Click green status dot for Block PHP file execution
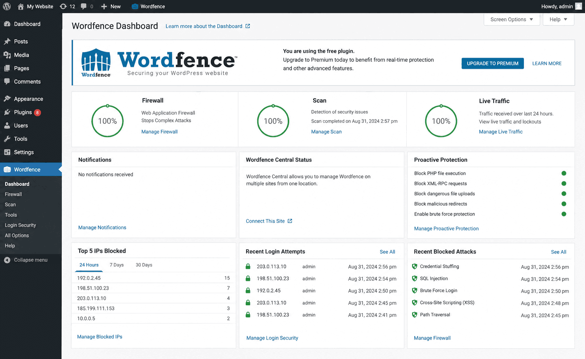 tap(564, 173)
